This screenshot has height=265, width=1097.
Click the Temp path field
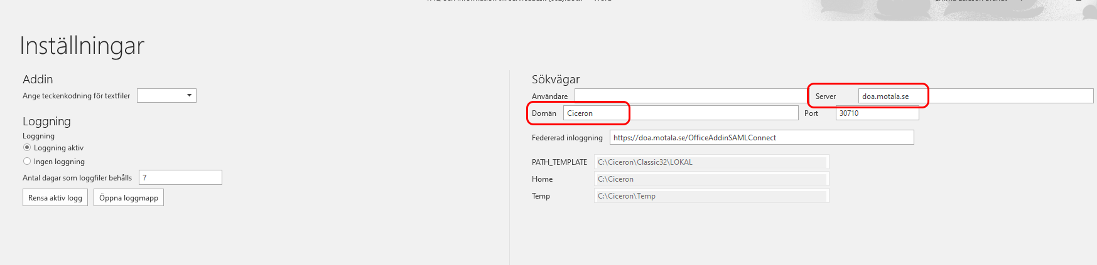[711, 195]
